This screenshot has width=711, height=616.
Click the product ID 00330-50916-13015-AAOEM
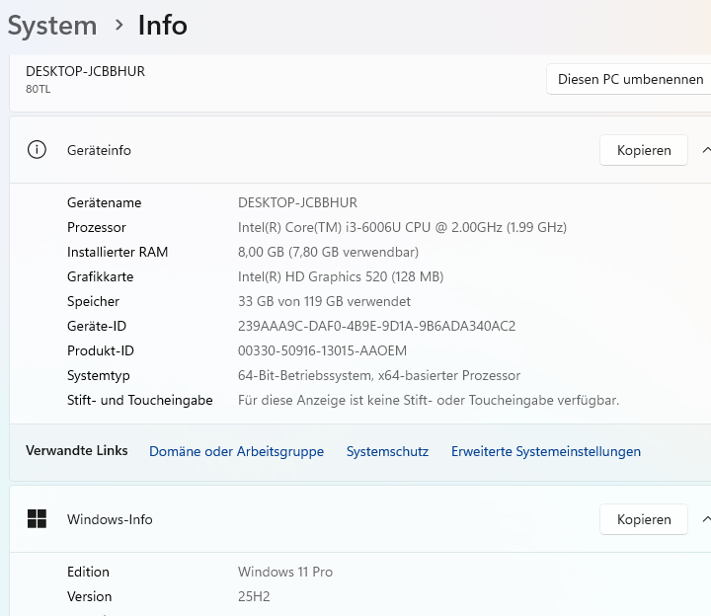pos(322,350)
